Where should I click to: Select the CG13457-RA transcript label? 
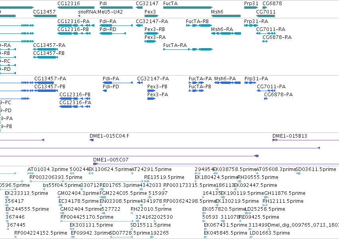click(x=49, y=45)
